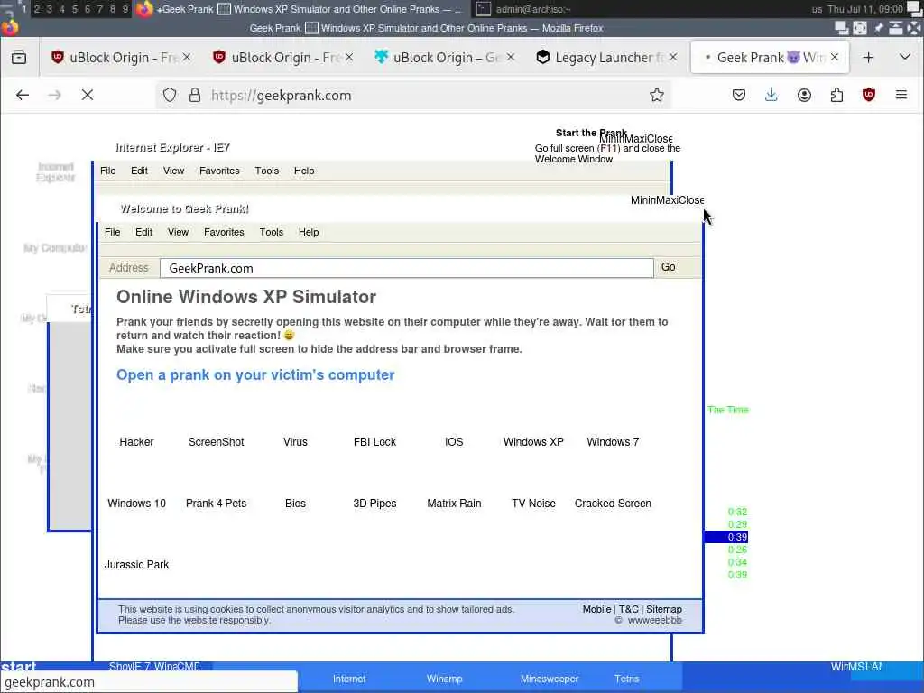Close the Legacy Launcher tab
This screenshot has width=924, height=693.
pos(673,57)
